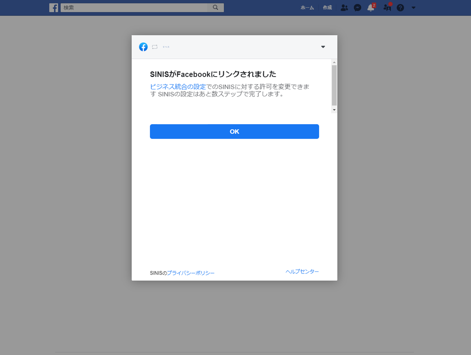Image resolution: width=471 pixels, height=355 pixels.
Task: Click the icon with the red dot badge
Action: [387, 8]
